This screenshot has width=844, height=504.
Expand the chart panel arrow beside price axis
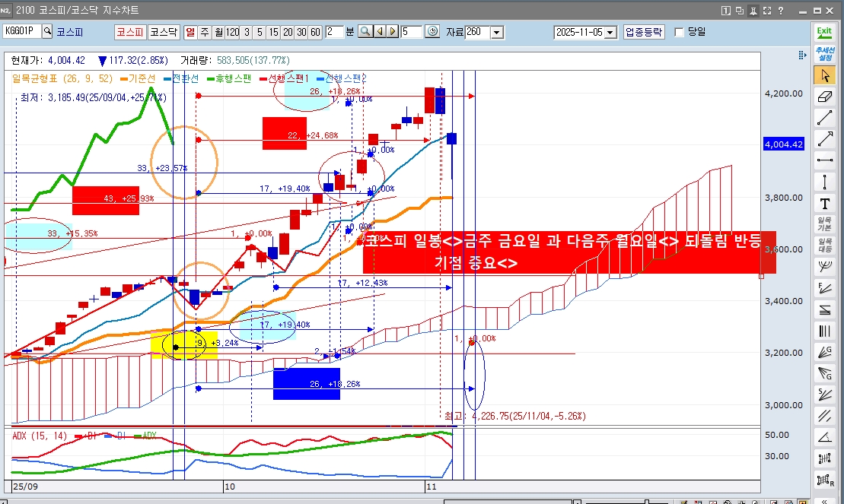[x=800, y=56]
